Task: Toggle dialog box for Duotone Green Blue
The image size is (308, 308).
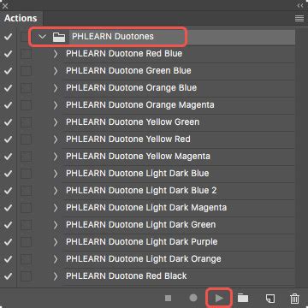Action: [26, 71]
